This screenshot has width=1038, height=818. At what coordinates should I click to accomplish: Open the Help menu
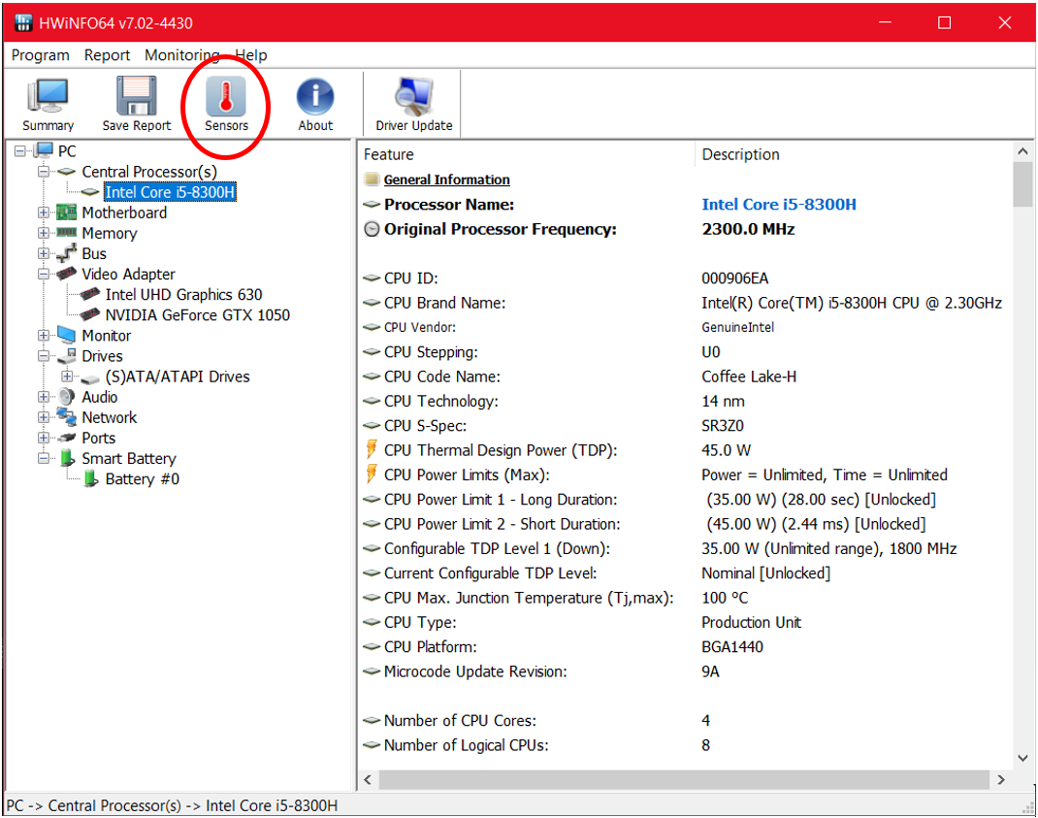click(251, 55)
